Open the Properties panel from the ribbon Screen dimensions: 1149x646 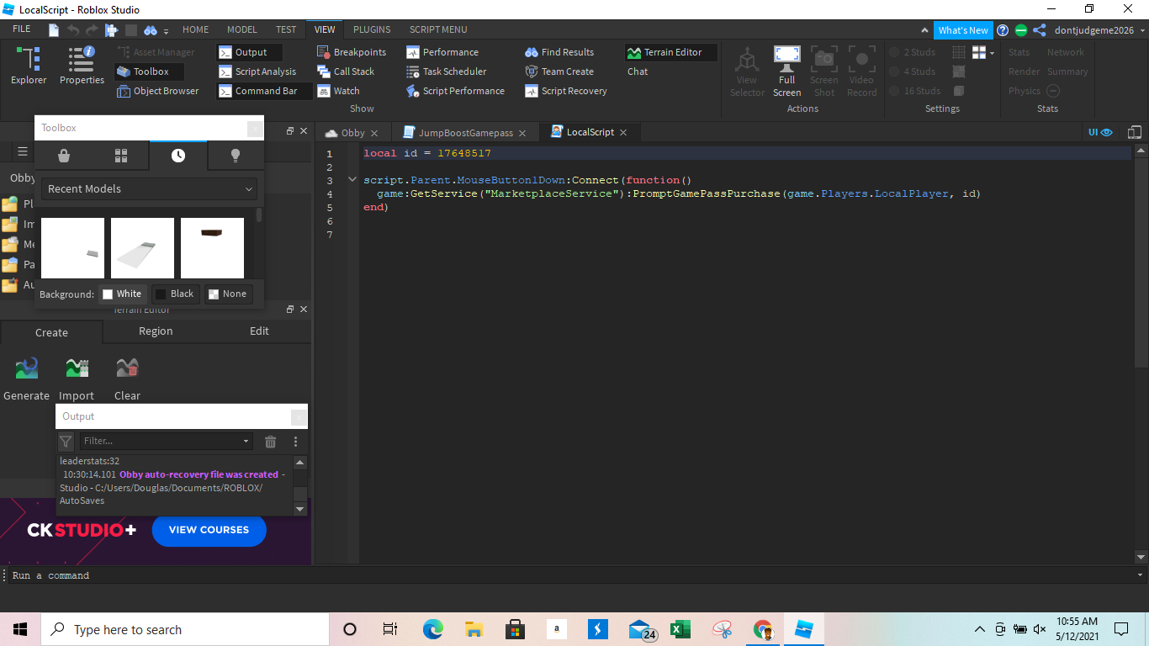82,66
